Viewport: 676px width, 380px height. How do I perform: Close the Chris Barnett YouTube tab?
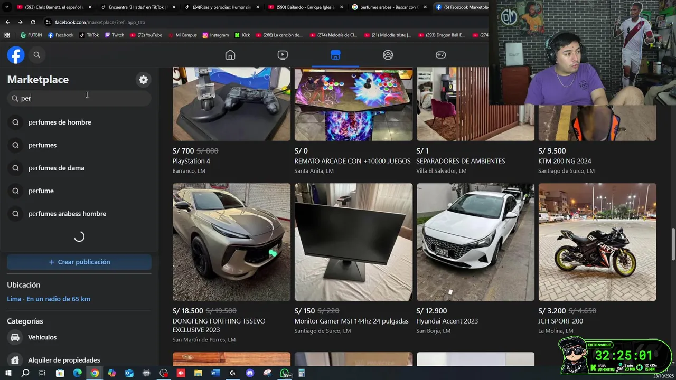90,7
